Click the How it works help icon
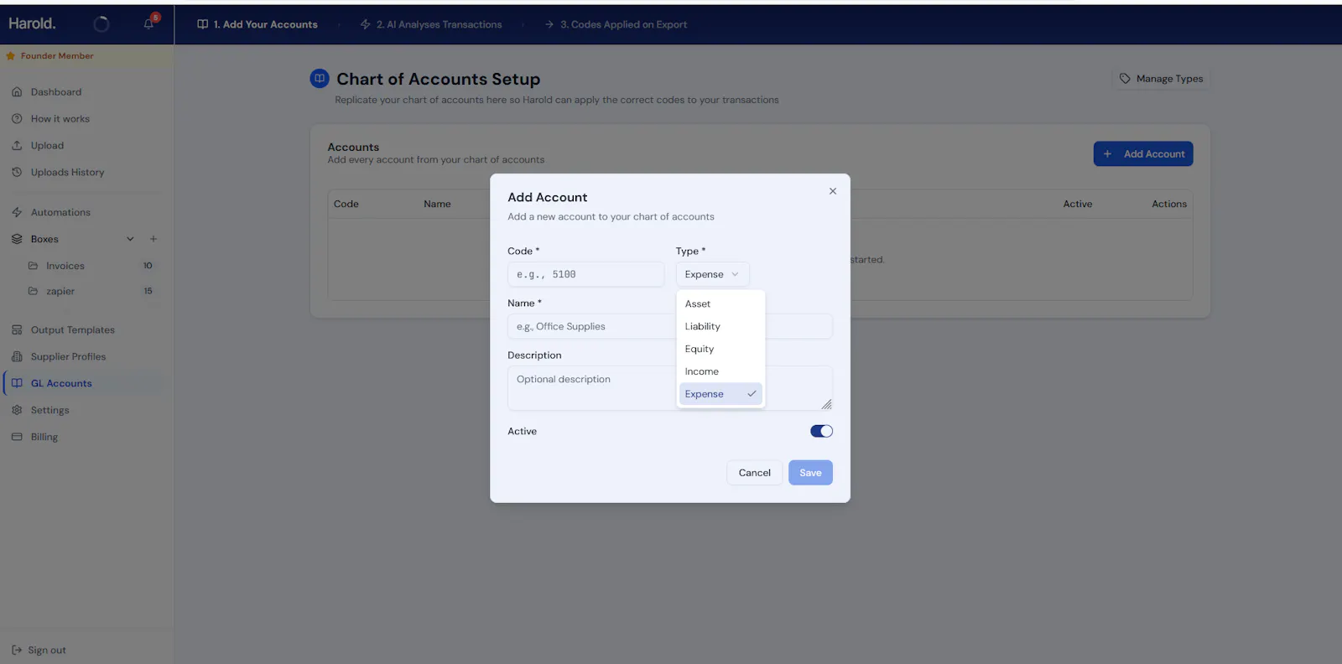This screenshot has height=664, width=1342. [17, 119]
